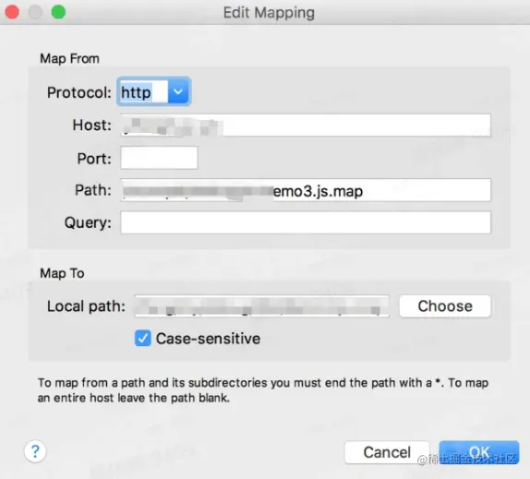The image size is (530, 479).
Task: Click the Case-sensitive label text
Action: (208, 339)
